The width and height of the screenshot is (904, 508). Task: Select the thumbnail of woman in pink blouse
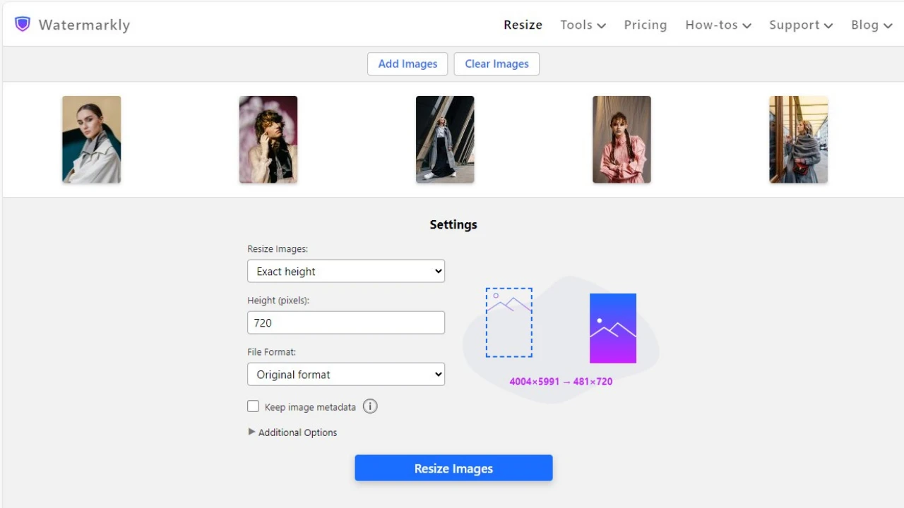click(621, 140)
